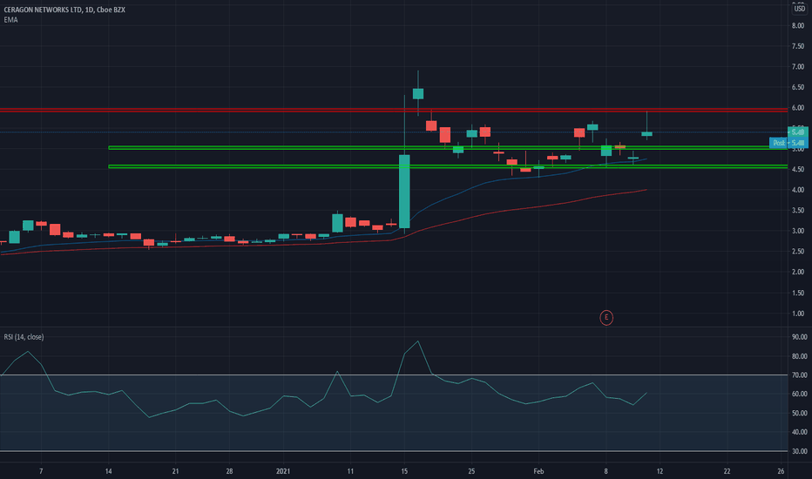Click the earnings E marker icon
The height and width of the screenshot is (479, 812).
pyautogui.click(x=606, y=317)
